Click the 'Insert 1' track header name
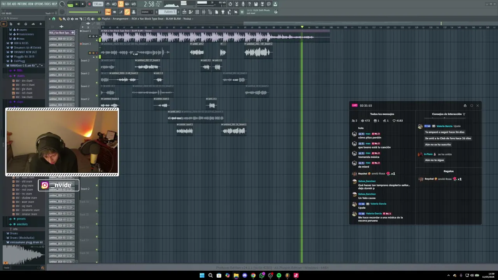Screen dimensions: 498x280 tap(86, 31)
